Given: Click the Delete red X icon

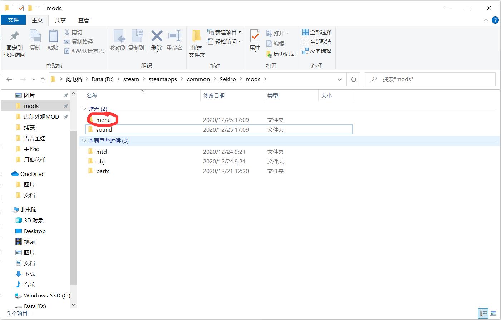Looking at the screenshot, I should [157, 36].
